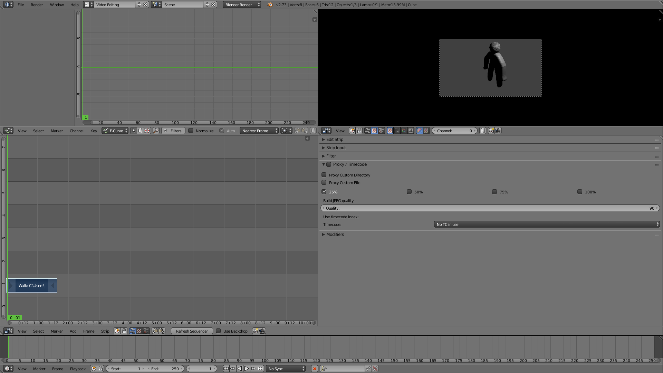
Task: Expand the Edit Strip panel
Action: point(335,140)
